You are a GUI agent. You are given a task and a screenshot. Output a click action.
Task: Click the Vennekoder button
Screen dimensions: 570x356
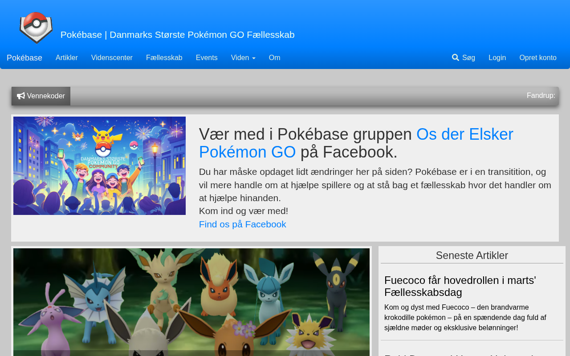pyautogui.click(x=41, y=96)
